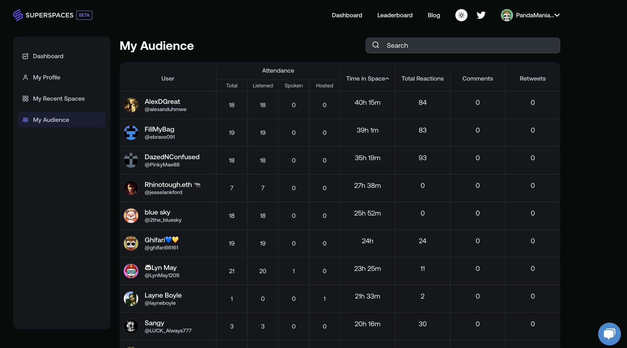Go to Dashboard in top navigation

(x=347, y=15)
